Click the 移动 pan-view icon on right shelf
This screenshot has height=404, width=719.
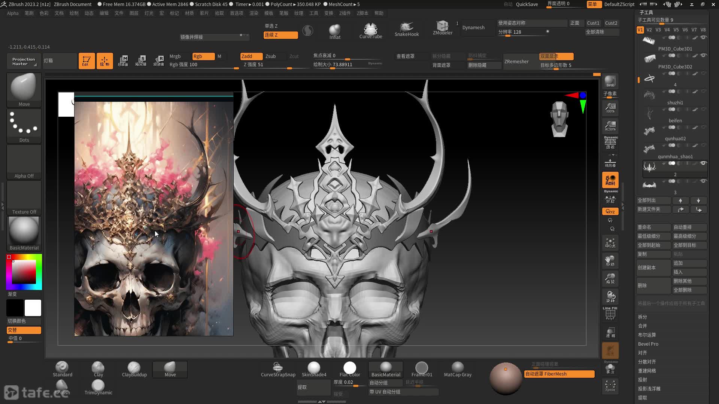[610, 261]
